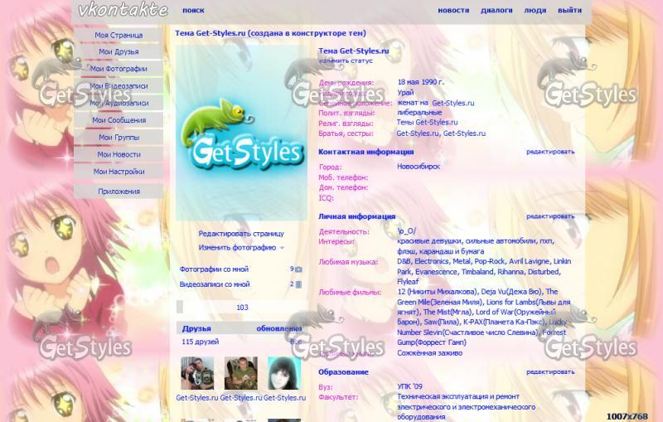Image resolution: width=663 pixels, height=422 pixels.
Task: Open Мои Друзья in the sidebar
Action: [119, 52]
